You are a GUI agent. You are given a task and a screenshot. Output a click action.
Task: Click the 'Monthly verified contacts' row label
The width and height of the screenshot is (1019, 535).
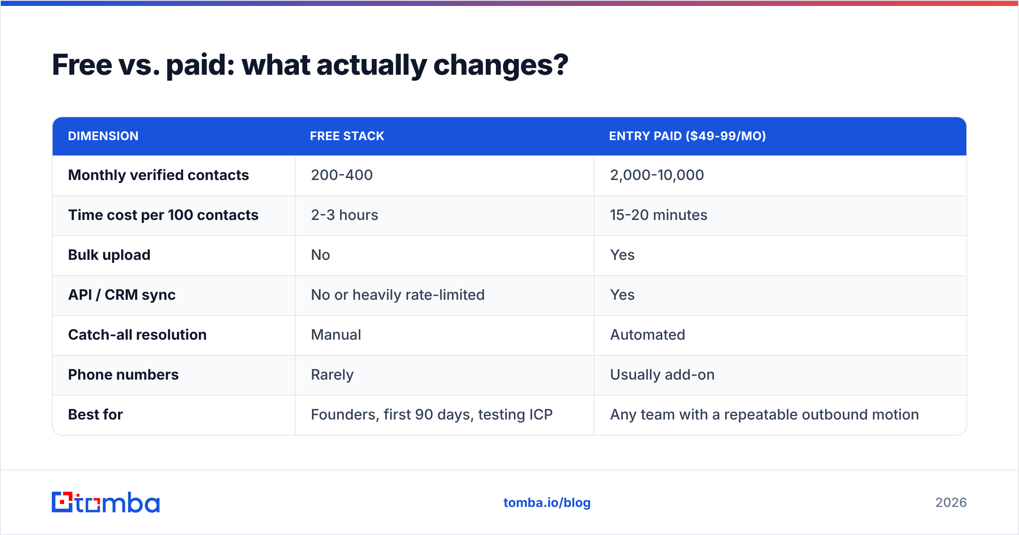[x=158, y=175]
